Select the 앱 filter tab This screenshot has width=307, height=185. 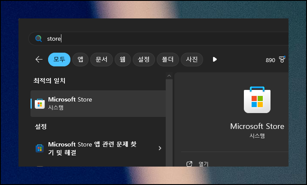[x=80, y=60]
